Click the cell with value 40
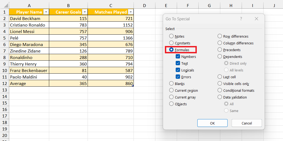The width and height of the screenshot is (283, 141). pyautogui.click(x=68, y=77)
